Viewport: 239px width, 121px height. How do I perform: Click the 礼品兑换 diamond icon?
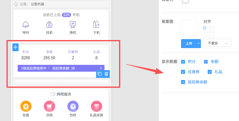pos(96,106)
